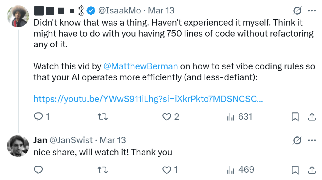Open Jan's profile avatar
The width and height of the screenshot is (322, 180).
pyautogui.click(x=18, y=146)
